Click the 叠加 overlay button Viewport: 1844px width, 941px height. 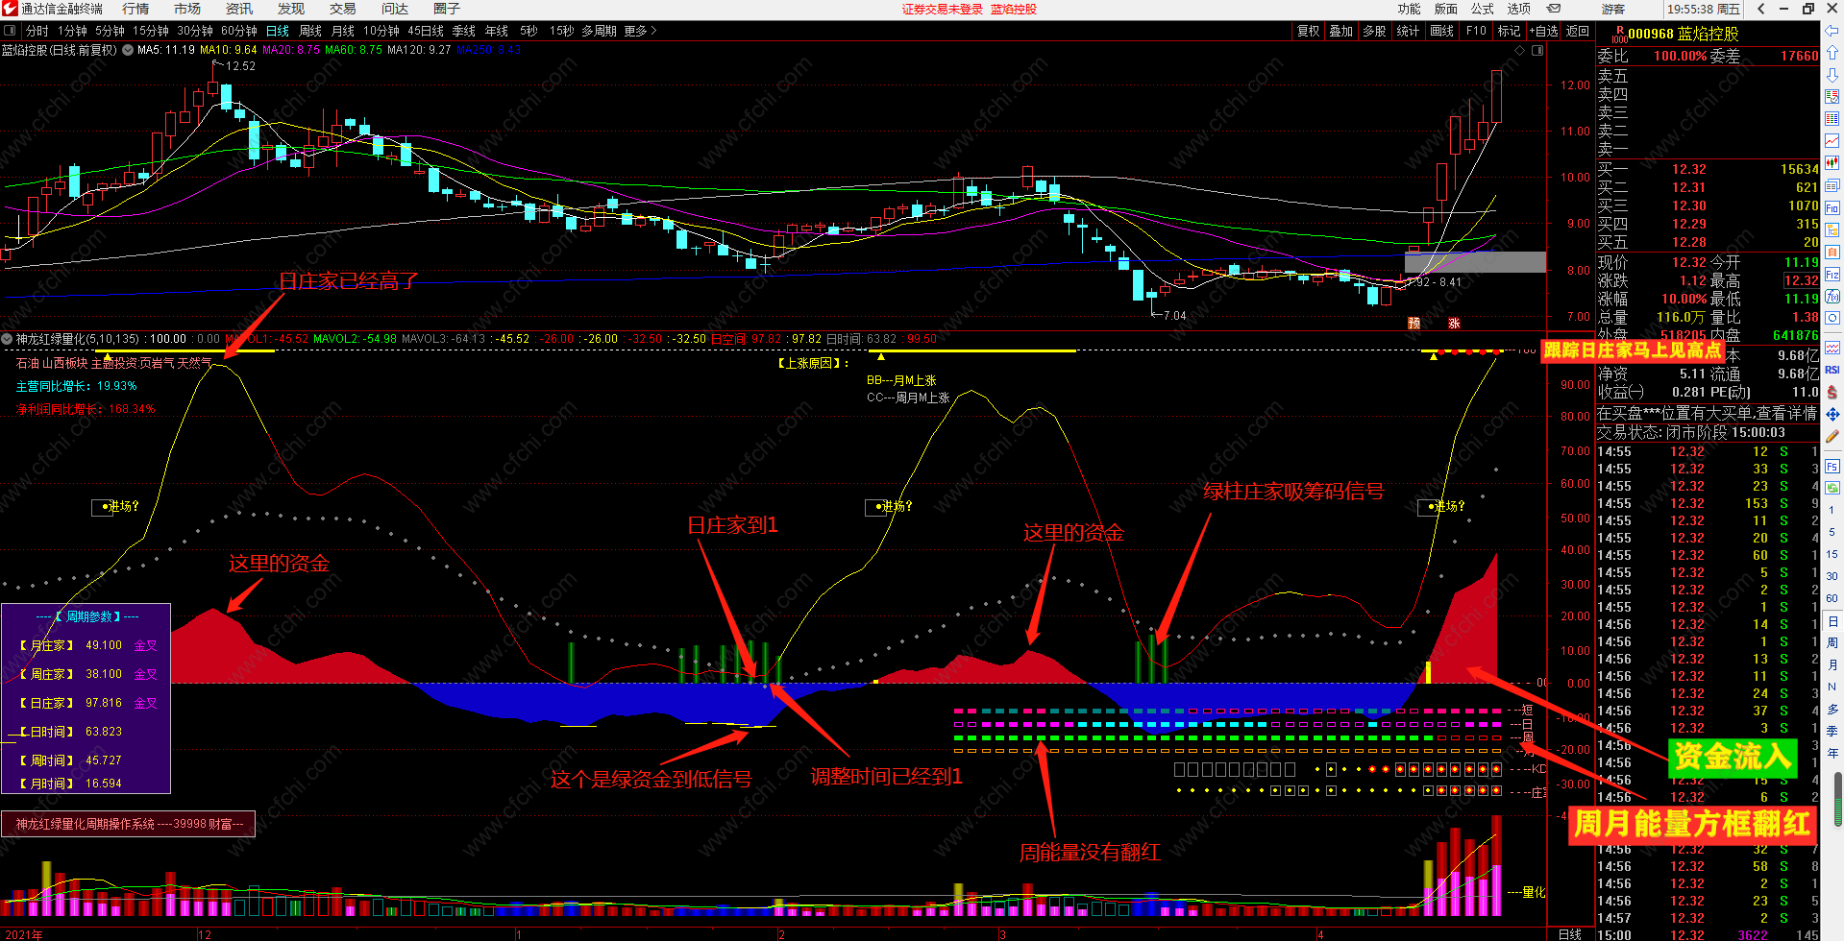point(1341,31)
